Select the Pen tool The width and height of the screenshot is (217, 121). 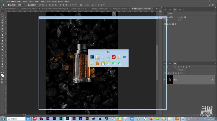[2, 52]
